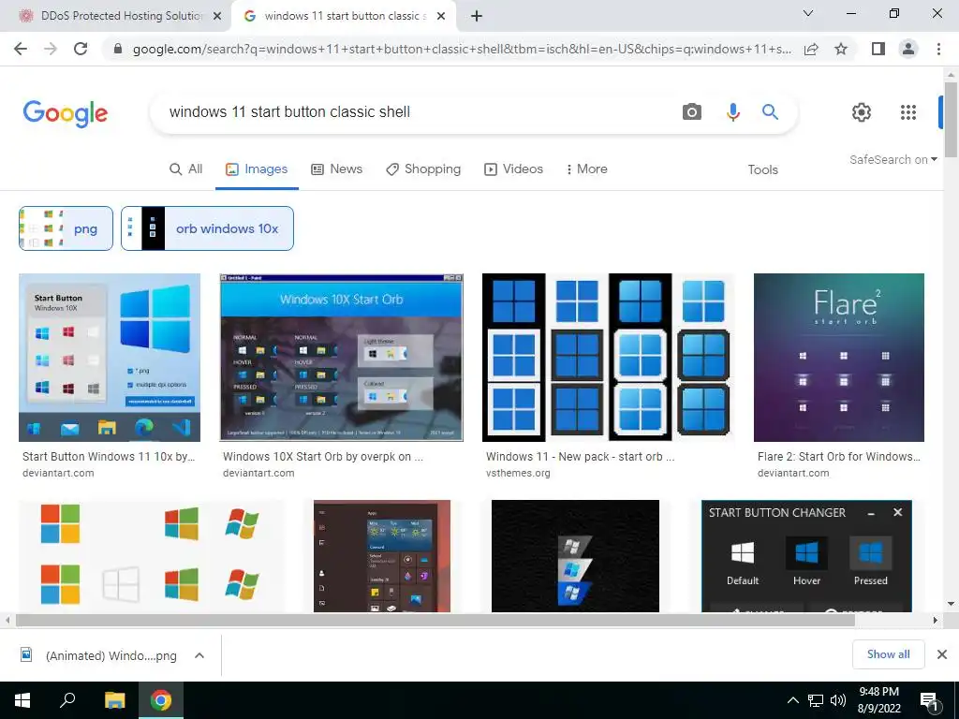Switch to All results tab
The width and height of the screenshot is (959, 719).
point(186,169)
